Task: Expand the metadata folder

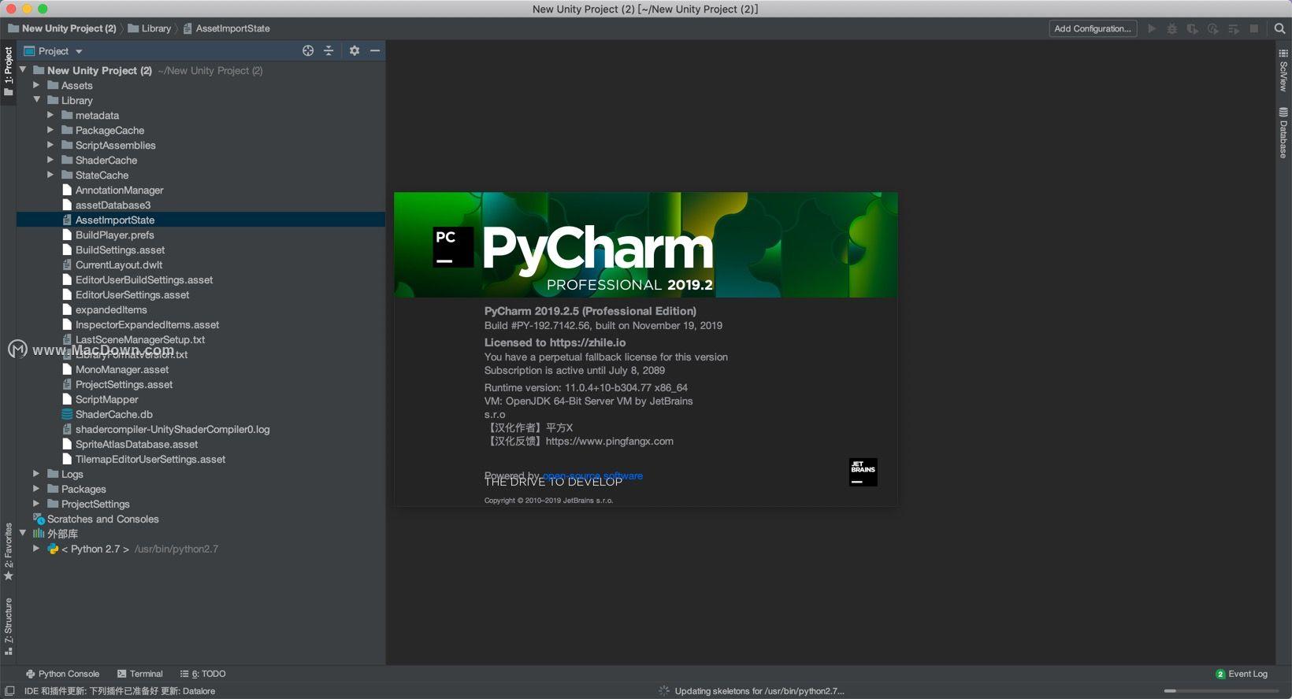Action: coord(50,115)
